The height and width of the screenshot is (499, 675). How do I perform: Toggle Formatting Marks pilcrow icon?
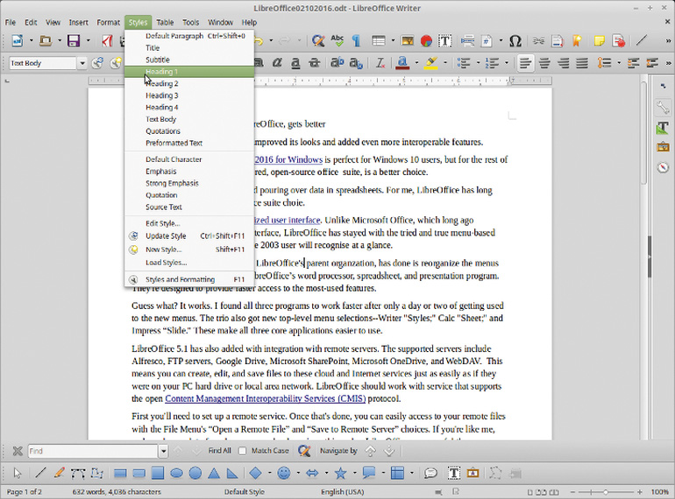tap(356, 41)
